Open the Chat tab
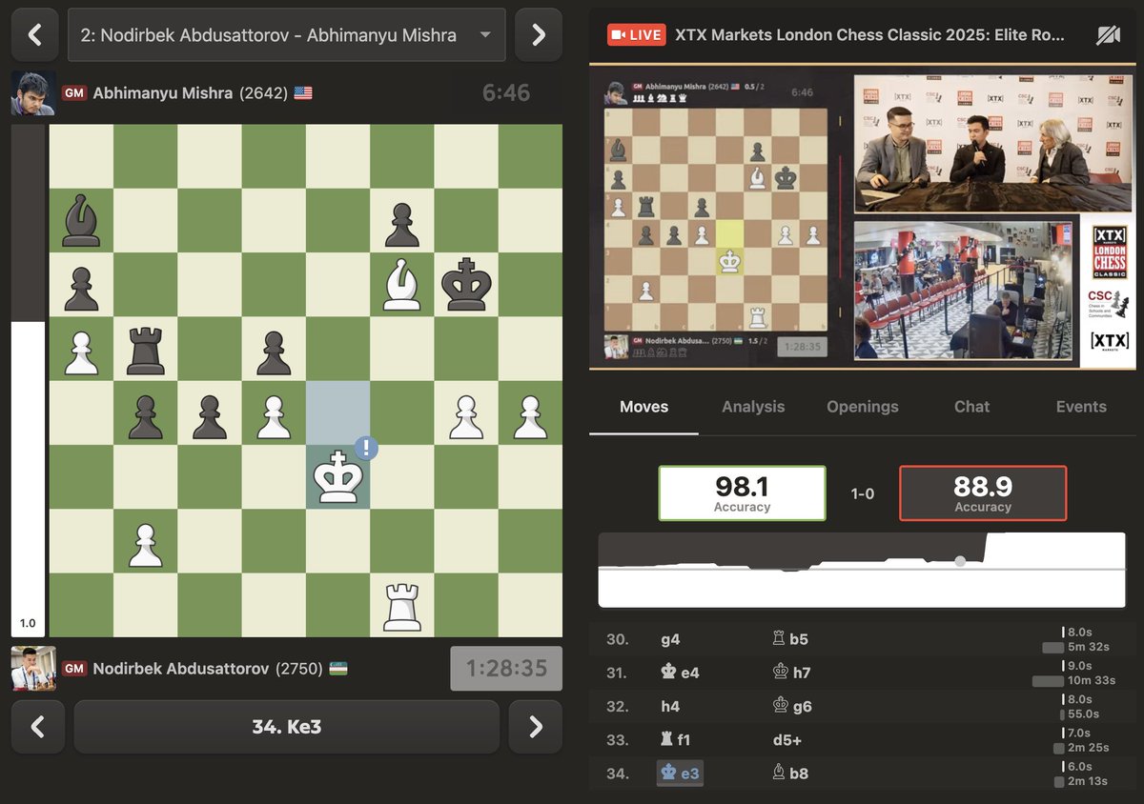Image resolution: width=1144 pixels, height=804 pixels. [971, 407]
